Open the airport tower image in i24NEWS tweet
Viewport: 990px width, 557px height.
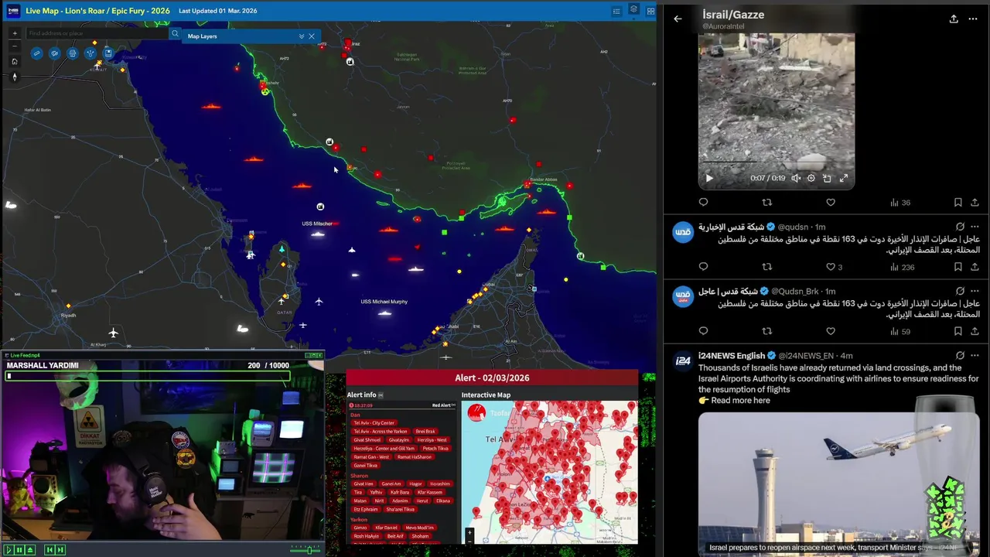(838, 484)
